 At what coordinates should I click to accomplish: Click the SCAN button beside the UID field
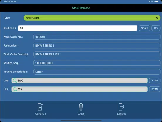pyautogui.click(x=155, y=89)
